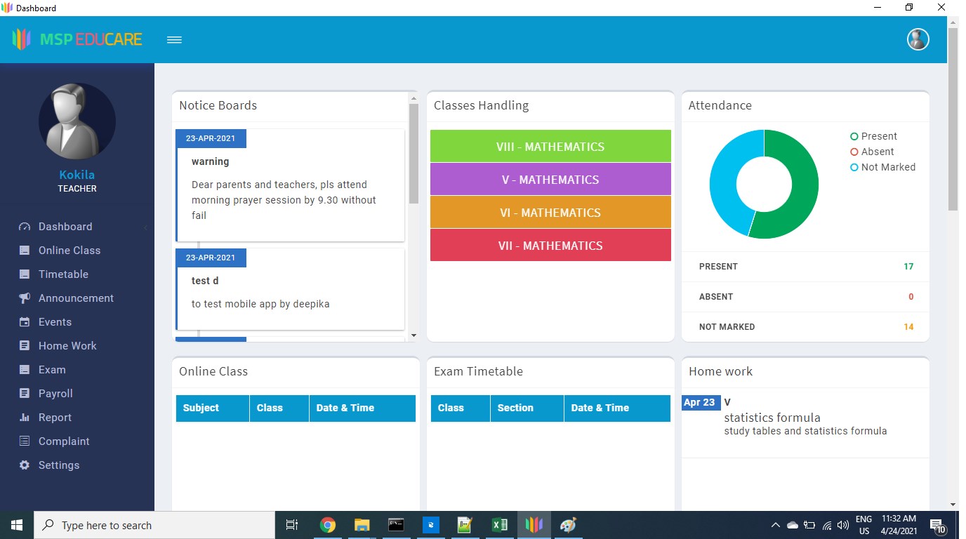The width and height of the screenshot is (966, 539).
Task: Click the Date & Time header in Exam Timetable
Action: point(617,408)
